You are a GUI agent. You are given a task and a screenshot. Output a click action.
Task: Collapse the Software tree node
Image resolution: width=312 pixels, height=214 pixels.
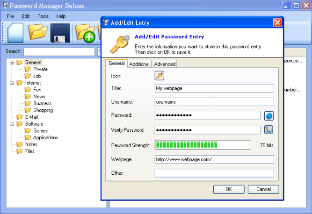pos(12,124)
